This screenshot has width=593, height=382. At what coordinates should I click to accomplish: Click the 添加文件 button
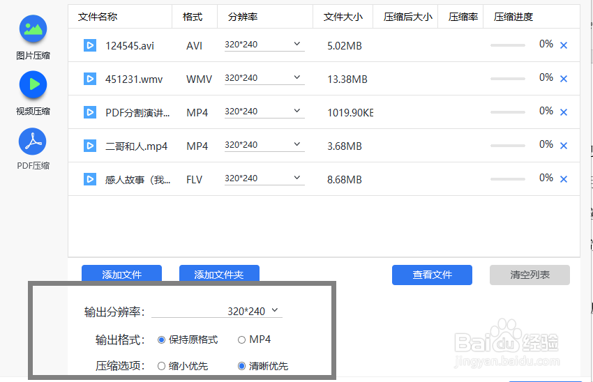(x=122, y=273)
